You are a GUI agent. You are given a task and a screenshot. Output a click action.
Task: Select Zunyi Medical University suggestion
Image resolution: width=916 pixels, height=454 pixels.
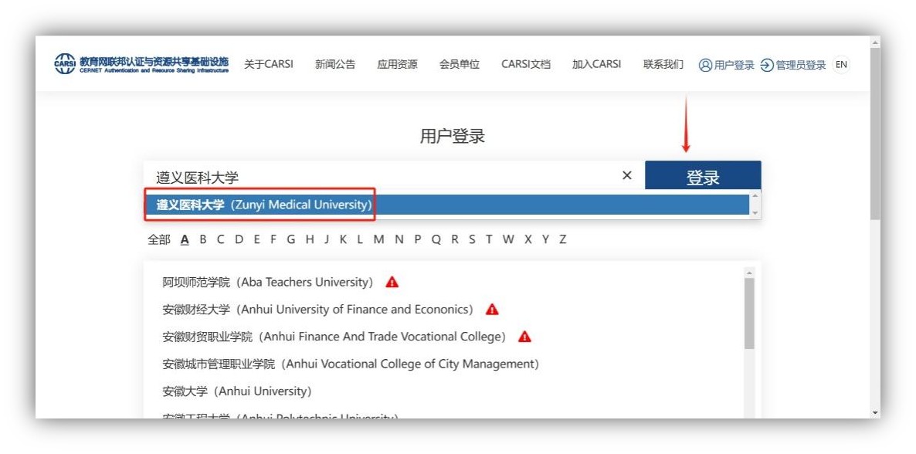263,205
